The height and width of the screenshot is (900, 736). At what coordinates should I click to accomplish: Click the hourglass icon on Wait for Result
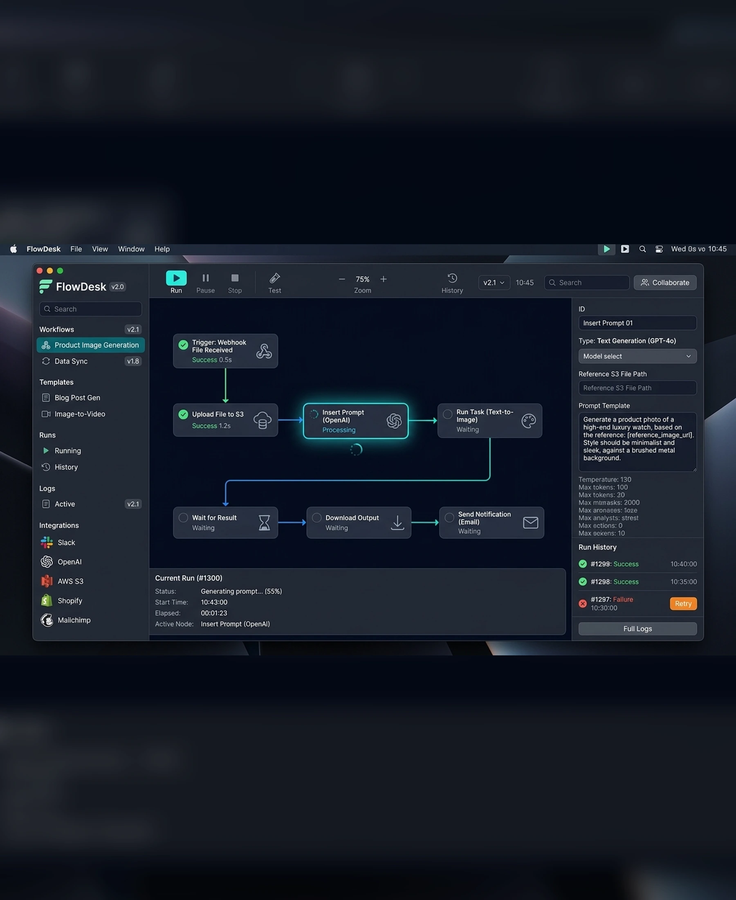coord(264,522)
